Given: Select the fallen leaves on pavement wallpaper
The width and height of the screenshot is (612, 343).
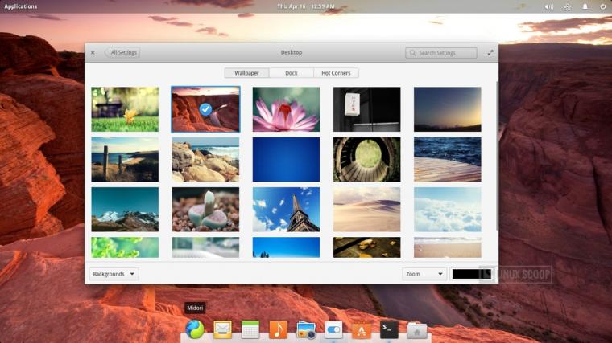Looking at the screenshot, I should (x=367, y=247).
